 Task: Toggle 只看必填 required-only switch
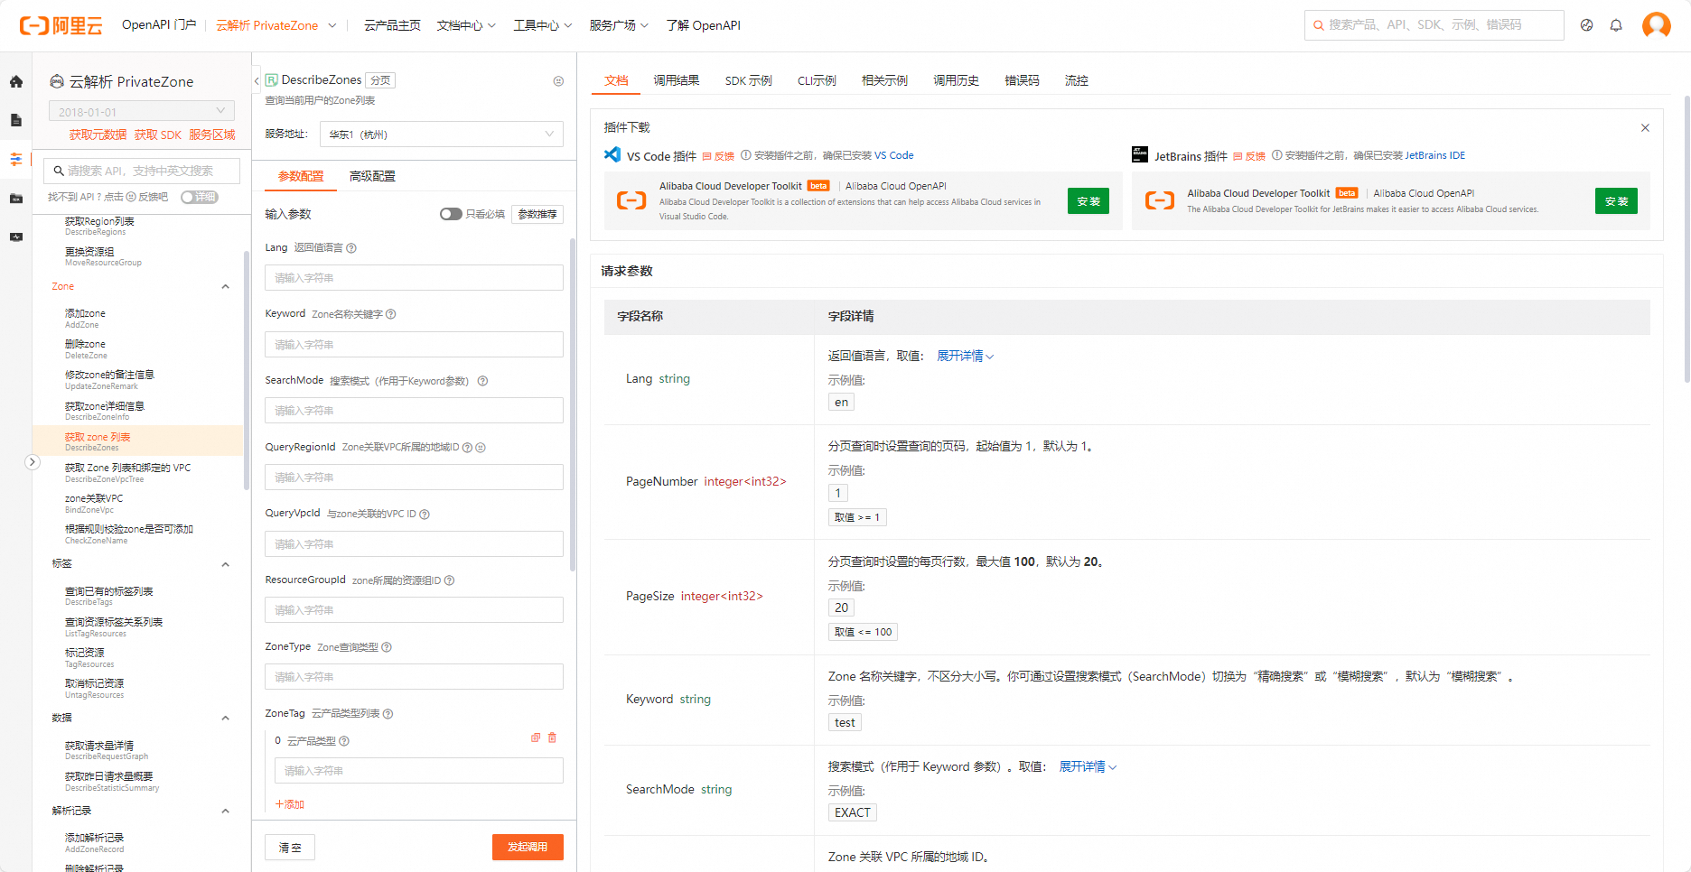451,214
